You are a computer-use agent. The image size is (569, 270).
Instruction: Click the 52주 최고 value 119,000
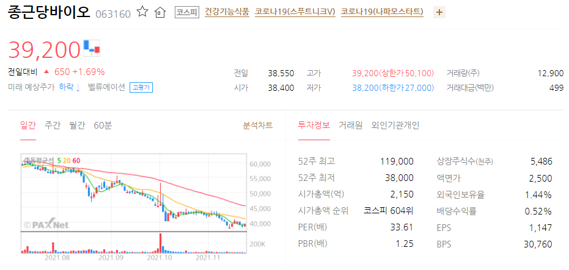click(397, 162)
